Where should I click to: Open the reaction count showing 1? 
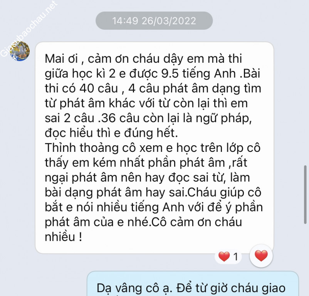pos(236,257)
